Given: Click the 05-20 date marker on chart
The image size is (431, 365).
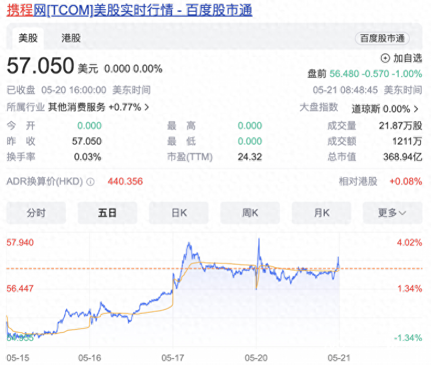Looking at the screenshot, I should pyautogui.click(x=256, y=358).
